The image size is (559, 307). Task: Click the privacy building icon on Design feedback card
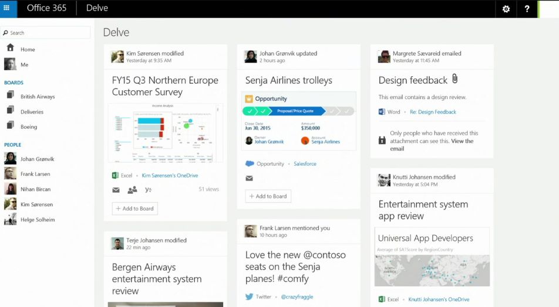tap(382, 140)
